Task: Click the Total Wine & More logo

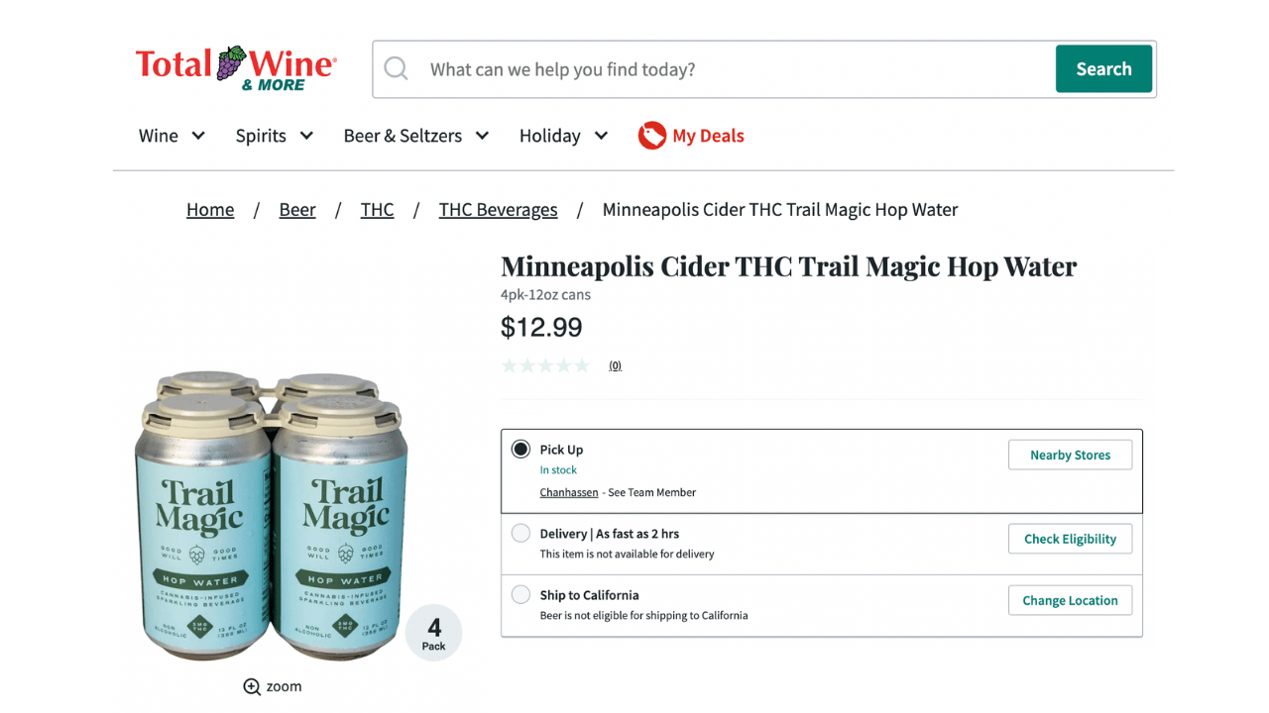Action: pos(236,68)
